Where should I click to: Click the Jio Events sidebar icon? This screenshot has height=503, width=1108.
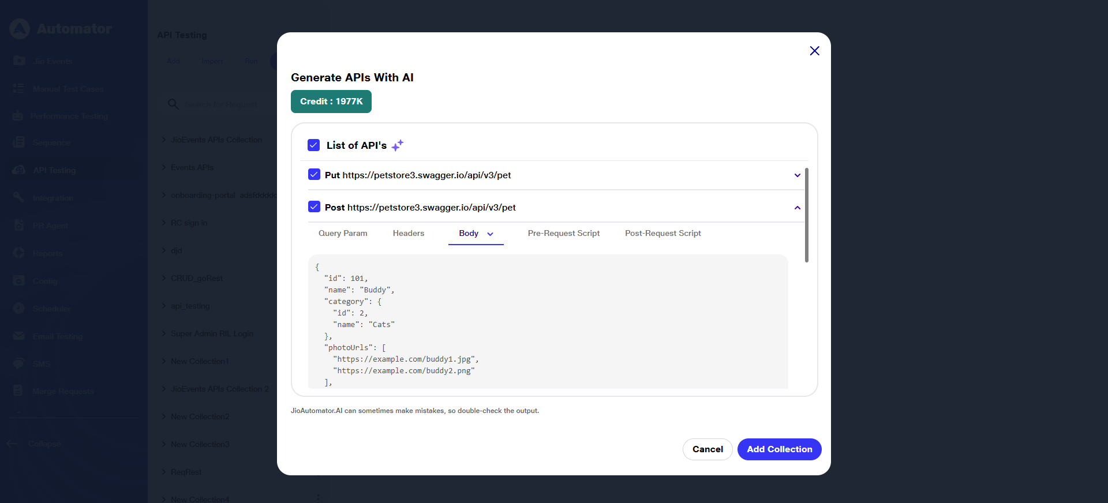click(19, 61)
